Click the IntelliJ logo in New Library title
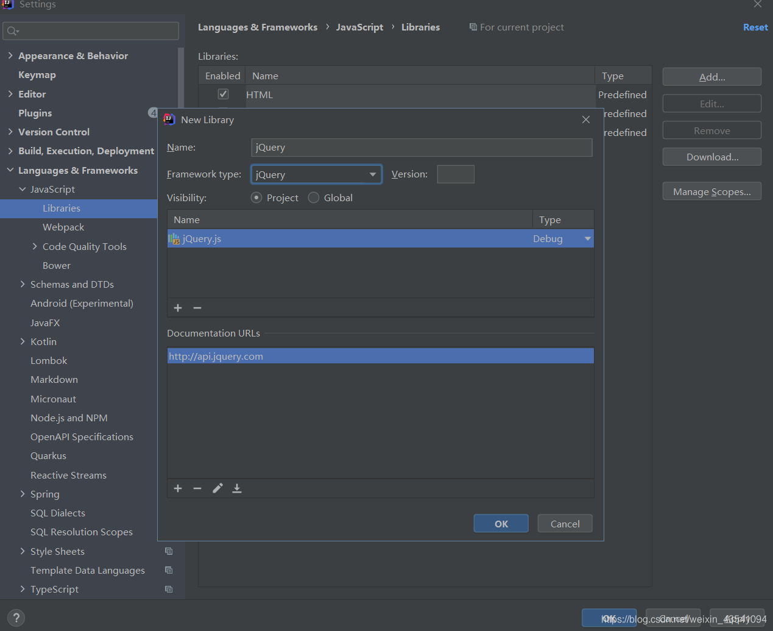This screenshot has width=773, height=631. 169,119
